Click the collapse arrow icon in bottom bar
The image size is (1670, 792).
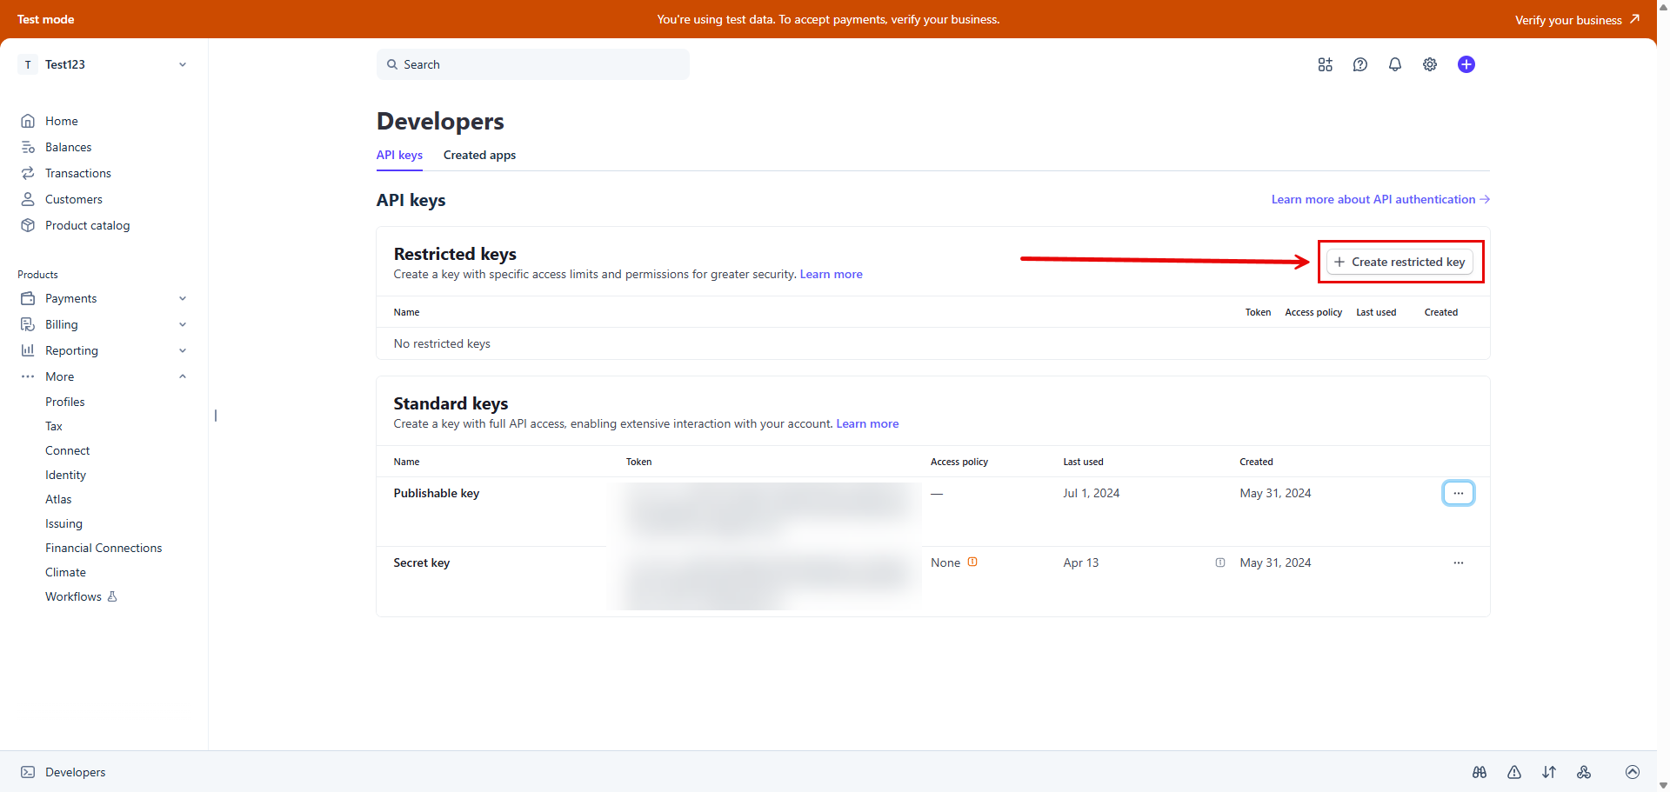click(1632, 772)
